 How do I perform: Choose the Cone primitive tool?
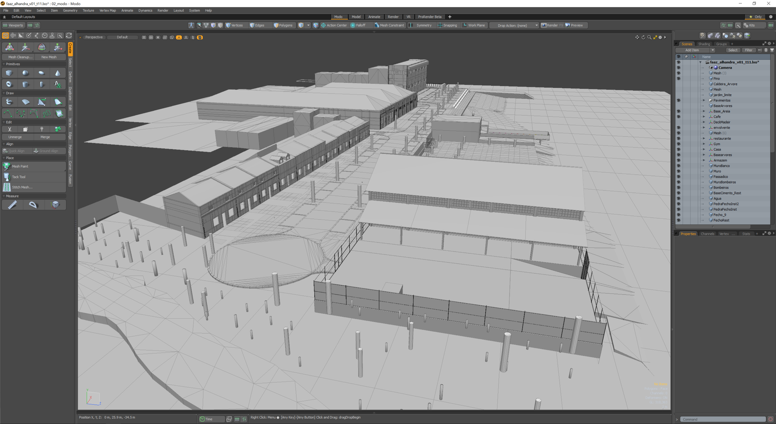coord(58,73)
